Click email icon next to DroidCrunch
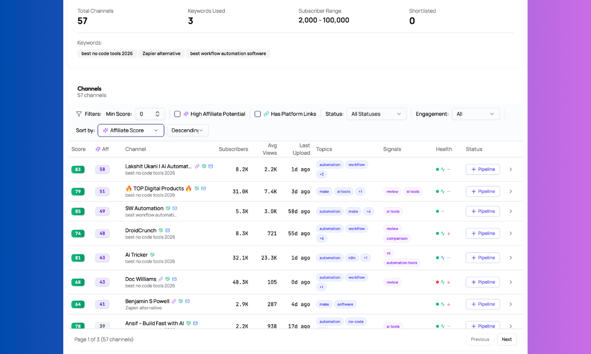The width and height of the screenshot is (591, 354). (168, 230)
